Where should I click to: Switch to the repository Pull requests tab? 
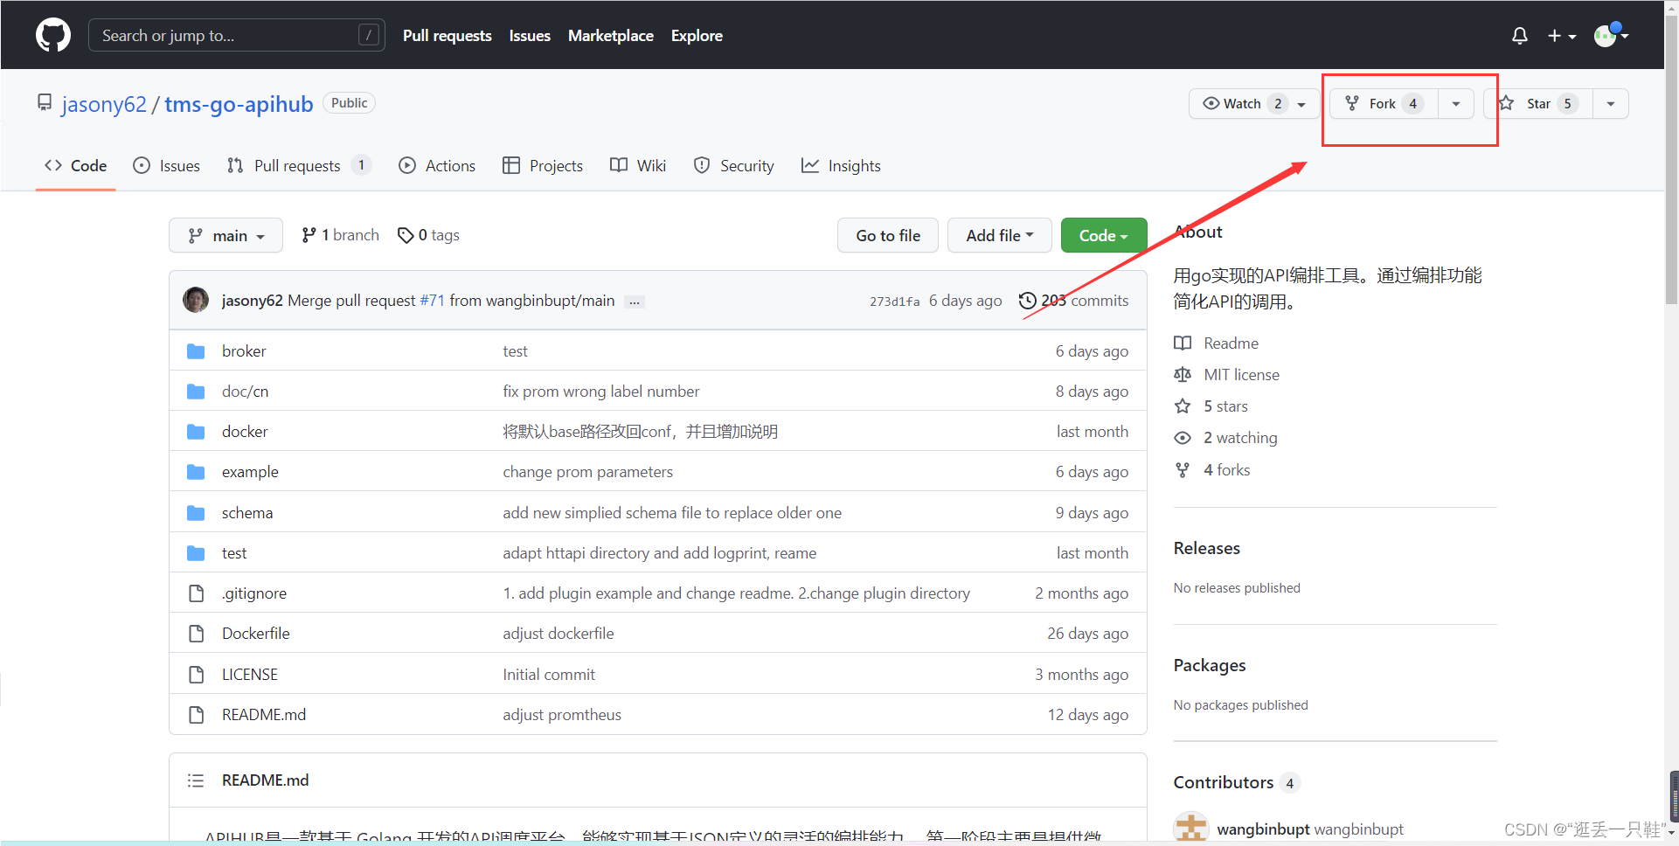299,165
